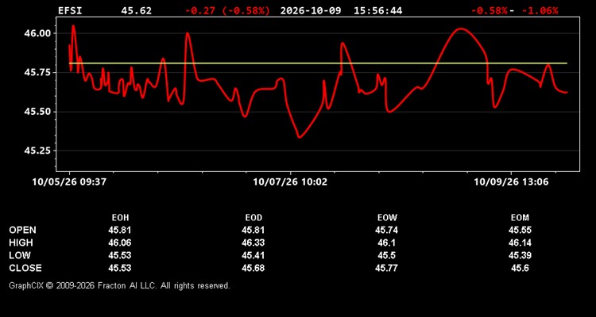Click the OPEN row label

click(22, 230)
